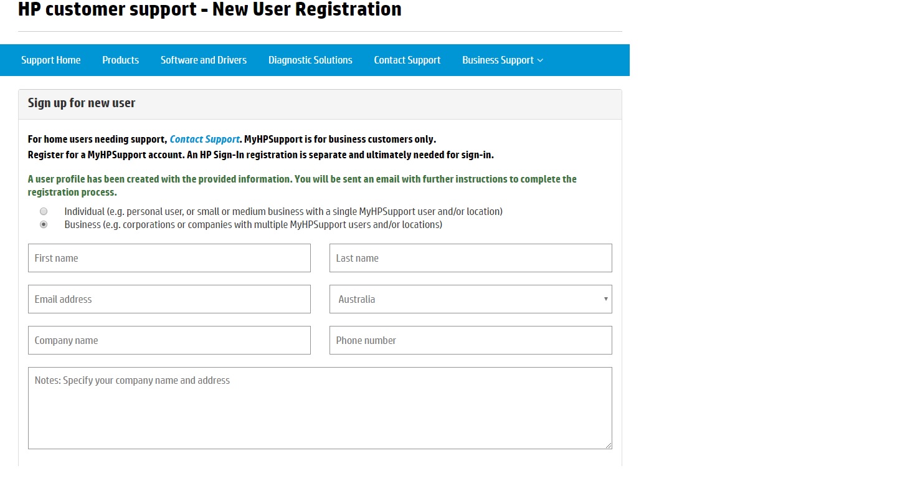Click Contact Support in the navigation bar
915x491 pixels.
coord(407,60)
